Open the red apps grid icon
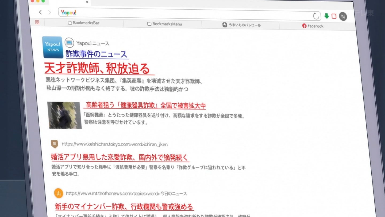385x217 pixels. pos(37,22)
